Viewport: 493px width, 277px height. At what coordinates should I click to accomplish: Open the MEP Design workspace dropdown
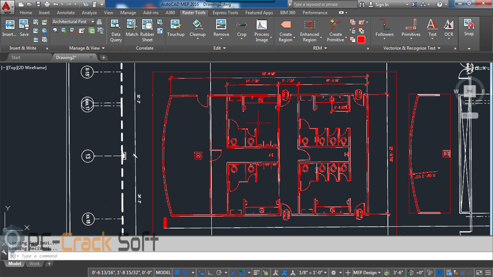coord(367,272)
